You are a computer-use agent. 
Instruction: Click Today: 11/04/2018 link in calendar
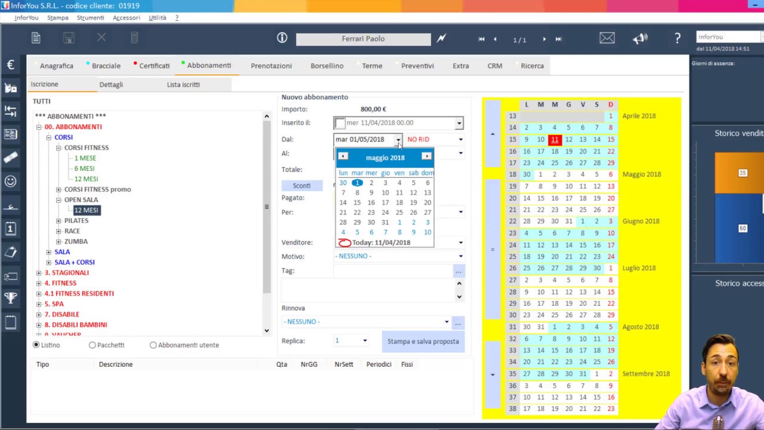tap(381, 243)
